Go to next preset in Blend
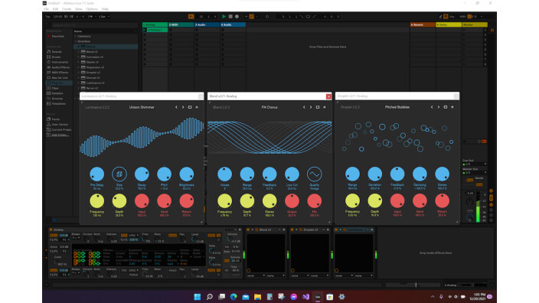Viewport: 539px width, 303px height. (x=311, y=107)
